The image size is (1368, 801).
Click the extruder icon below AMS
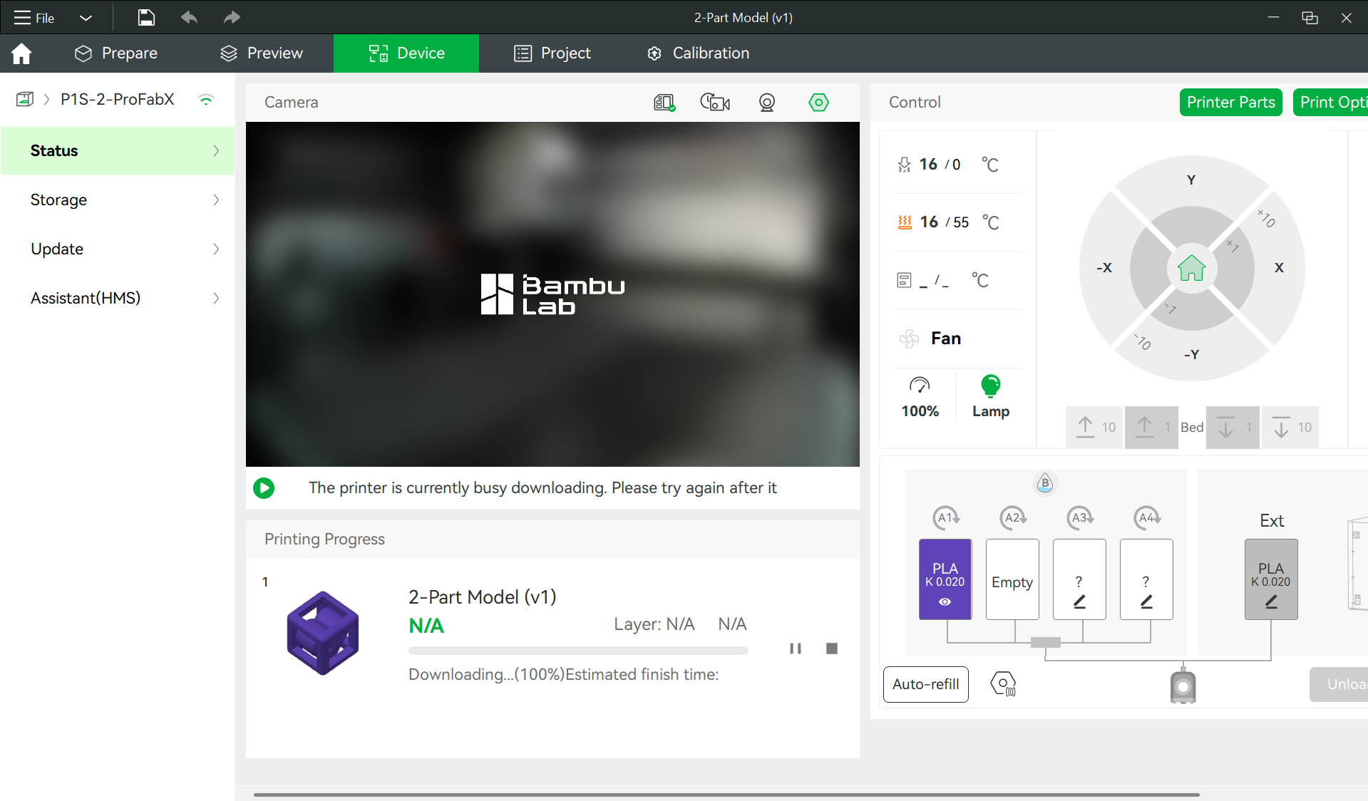(1183, 685)
